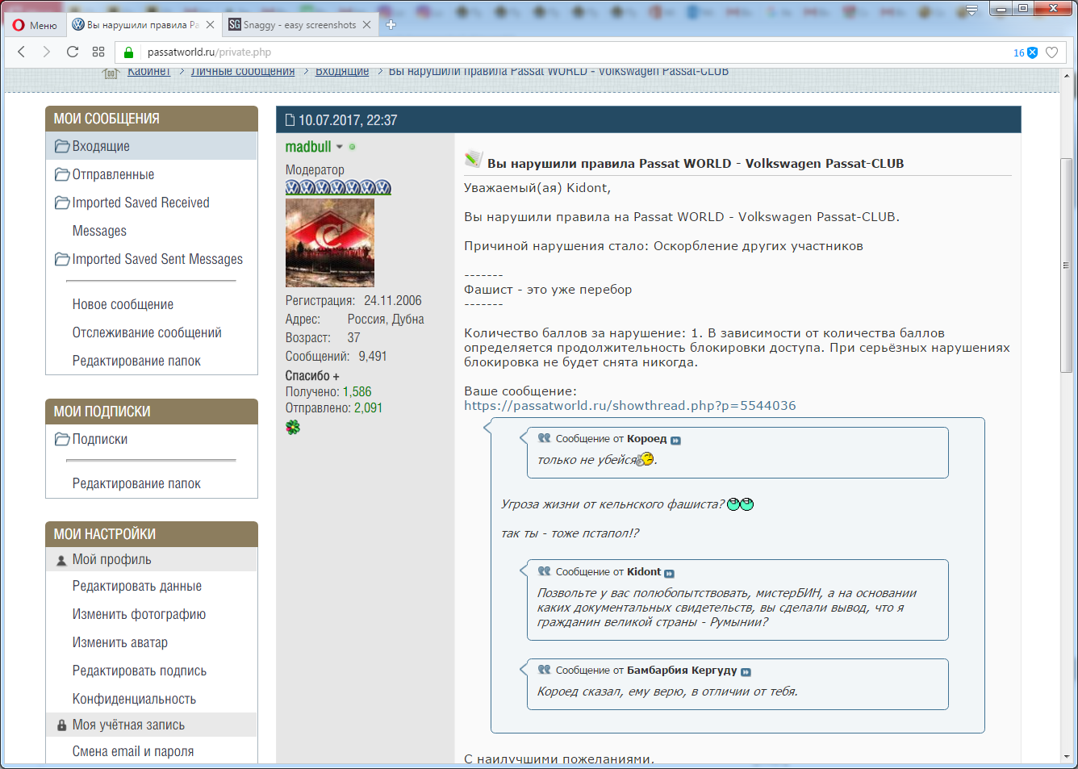This screenshot has height=769, width=1078.
Task: Click the Входящие folder icon
Action: coord(62,146)
